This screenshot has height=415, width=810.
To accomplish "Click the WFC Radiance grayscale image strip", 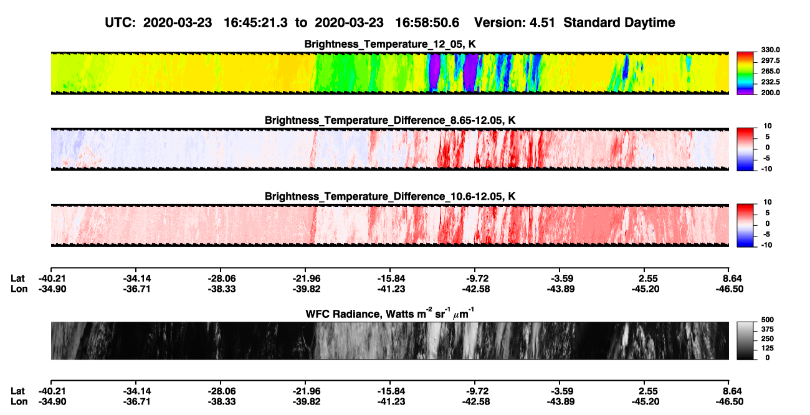I will (389, 341).
